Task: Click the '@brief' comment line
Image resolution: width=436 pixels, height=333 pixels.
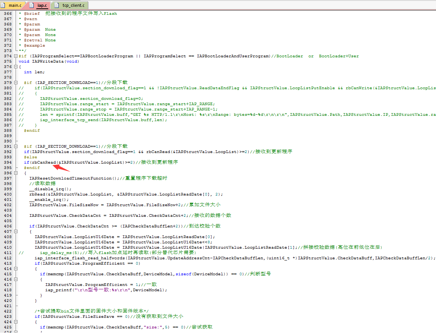Action: point(68,13)
